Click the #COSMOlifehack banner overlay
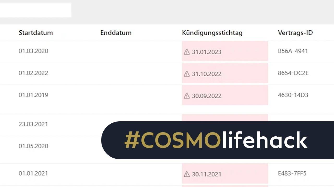The width and height of the screenshot is (334, 187). pos(218,140)
